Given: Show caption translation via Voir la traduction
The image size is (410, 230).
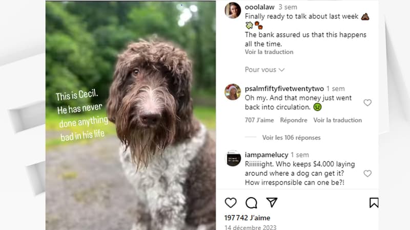Looking at the screenshot, I should tap(269, 52).
